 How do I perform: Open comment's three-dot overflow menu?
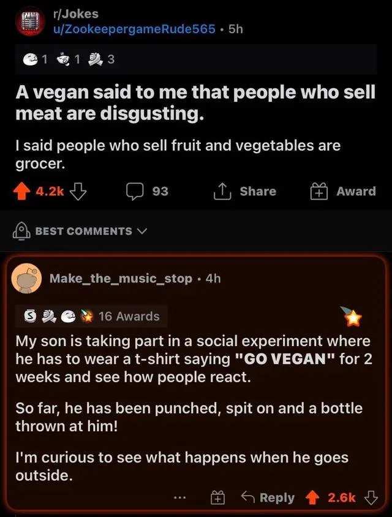179,498
